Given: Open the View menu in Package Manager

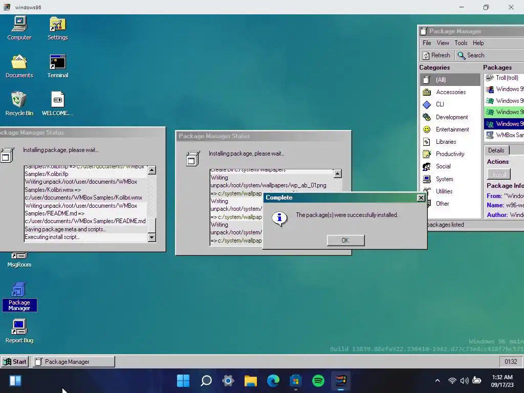Looking at the screenshot, I should click(443, 43).
